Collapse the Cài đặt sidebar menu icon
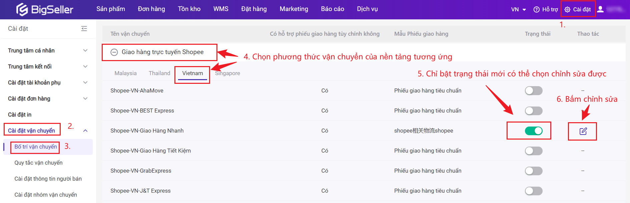Viewport: 630px width, 203px height. (84, 29)
